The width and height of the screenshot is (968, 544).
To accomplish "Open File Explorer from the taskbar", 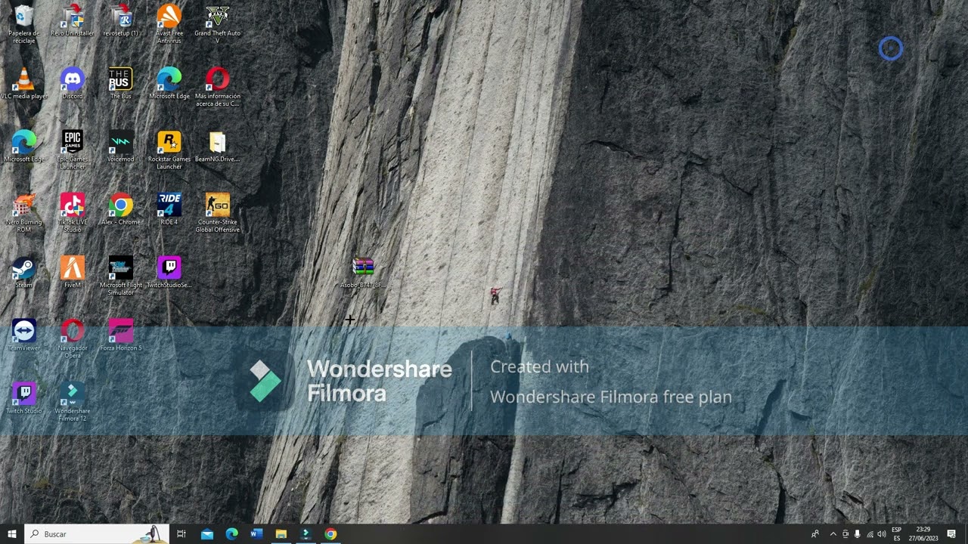I will tap(281, 534).
